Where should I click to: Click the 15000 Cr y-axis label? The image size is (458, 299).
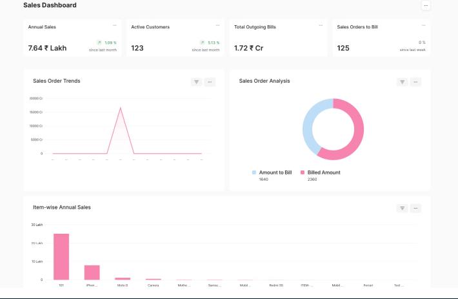click(x=36, y=112)
